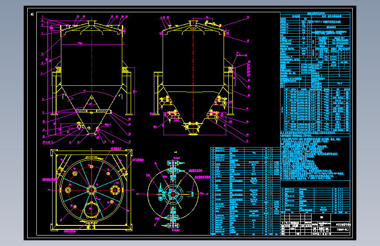Select the side elevation view with piping
The height and width of the screenshot is (246, 380).
(201, 79)
